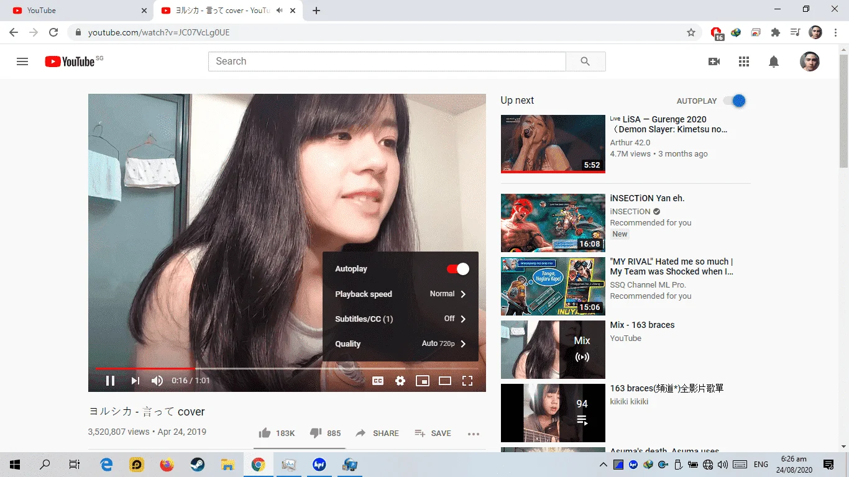Go back with the browser back arrow
This screenshot has height=477, width=849.
pos(14,32)
